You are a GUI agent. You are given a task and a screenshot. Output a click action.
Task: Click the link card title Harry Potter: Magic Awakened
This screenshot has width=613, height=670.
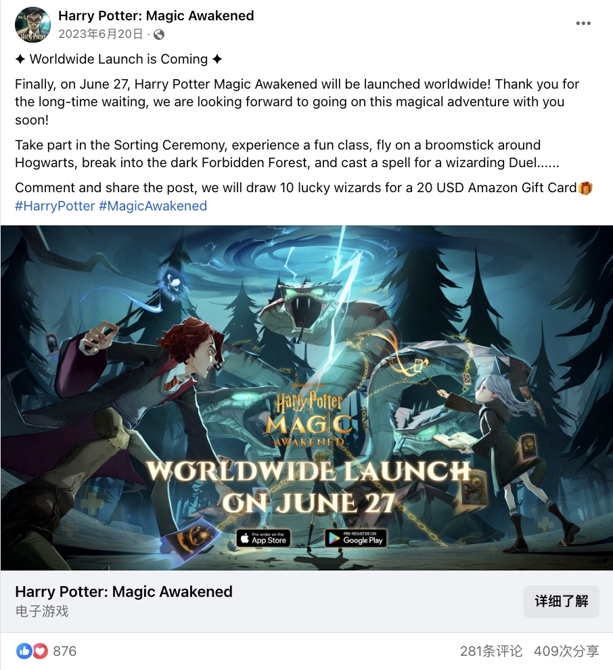[x=124, y=591]
